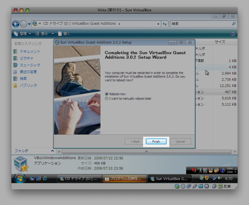Viewport: 249px width, 205px height.
Task: Click the horizontal scrollbar of file list
Action: [x=146, y=152]
